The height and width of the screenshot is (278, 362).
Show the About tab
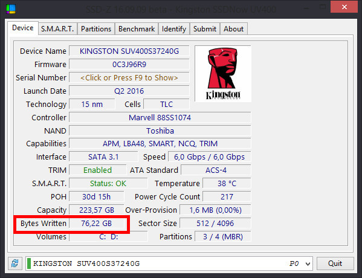click(x=234, y=29)
